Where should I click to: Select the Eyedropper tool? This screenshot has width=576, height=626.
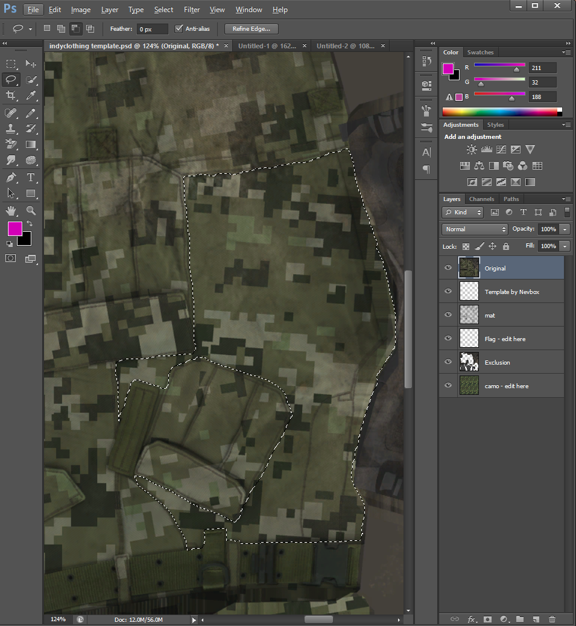click(31, 95)
